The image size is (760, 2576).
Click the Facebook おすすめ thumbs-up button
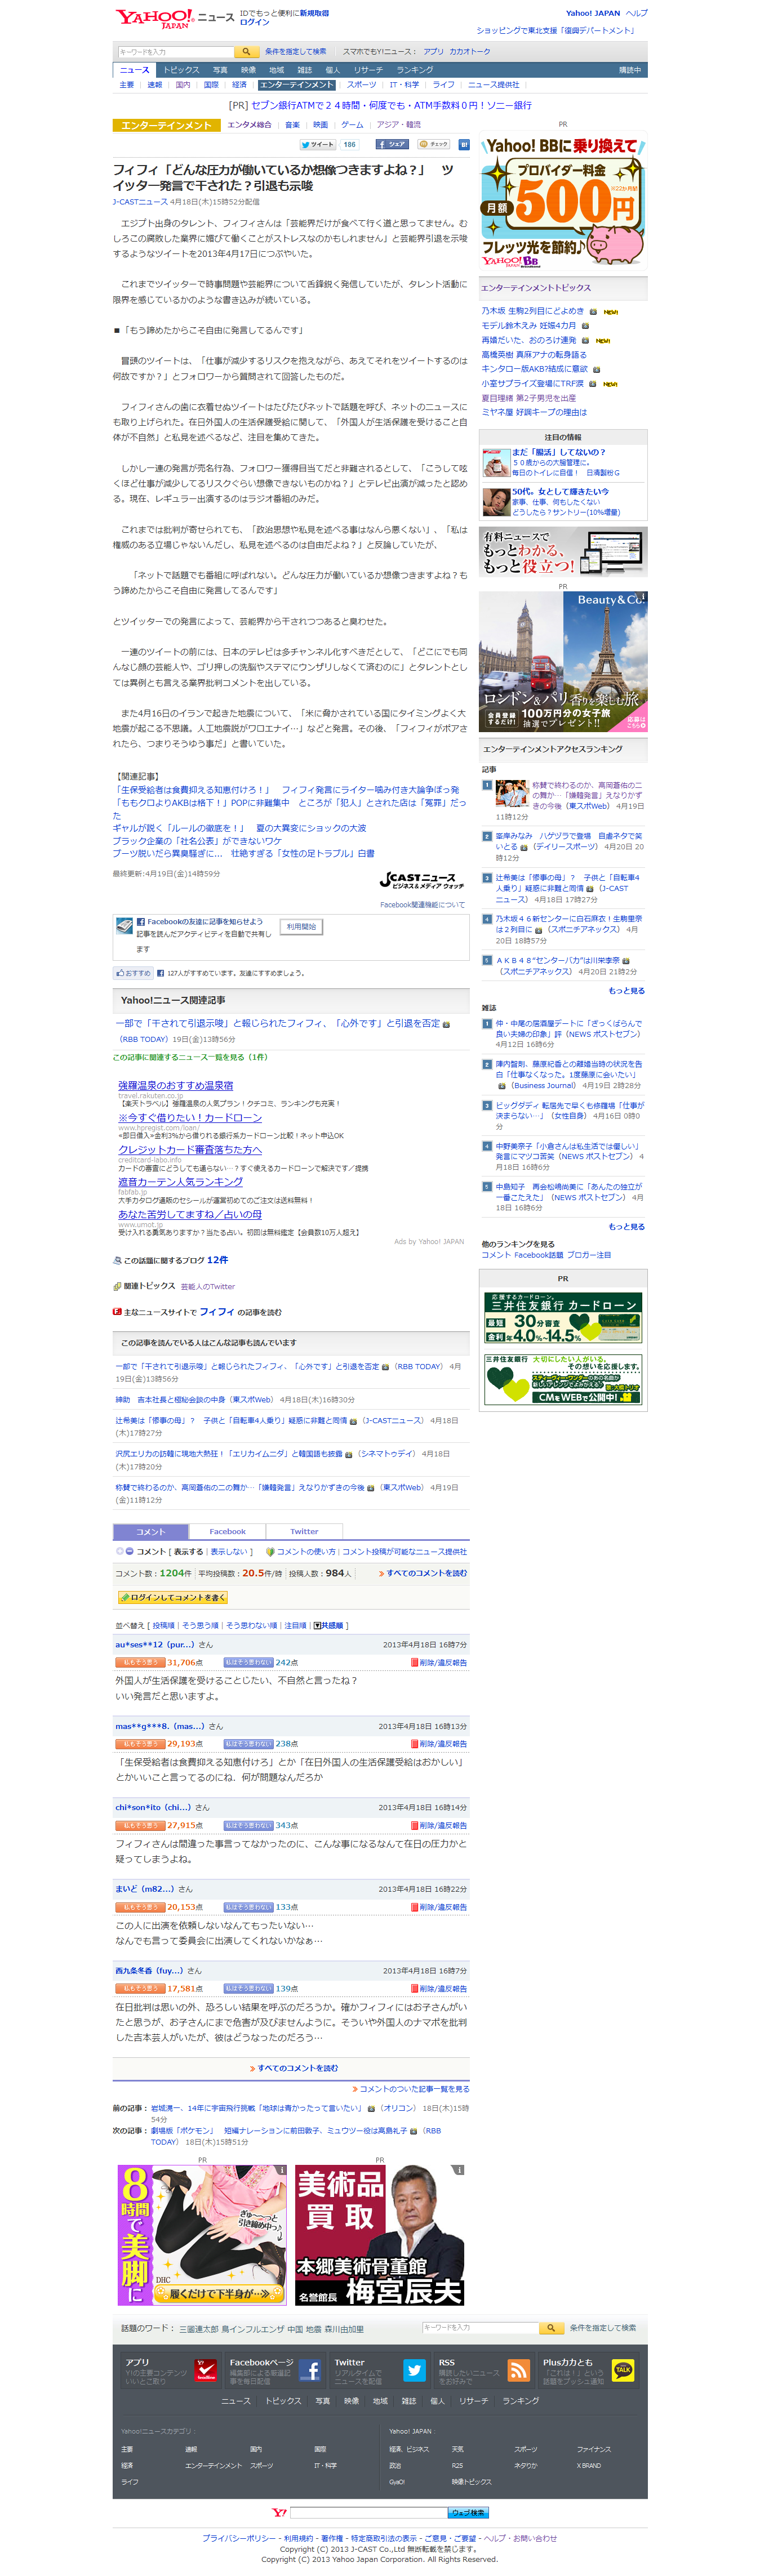pyautogui.click(x=133, y=972)
